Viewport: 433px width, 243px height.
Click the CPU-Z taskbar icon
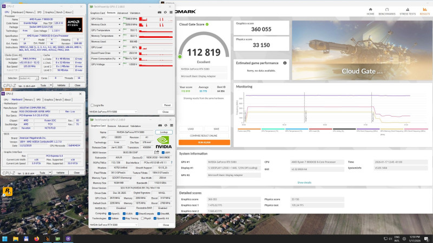tap(68, 239)
